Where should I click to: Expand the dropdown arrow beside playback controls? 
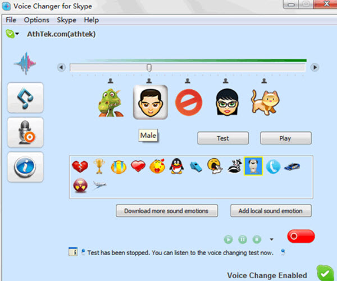[272, 239]
